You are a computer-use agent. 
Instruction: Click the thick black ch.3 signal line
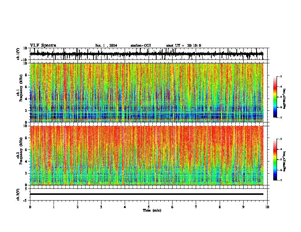click(146, 194)
